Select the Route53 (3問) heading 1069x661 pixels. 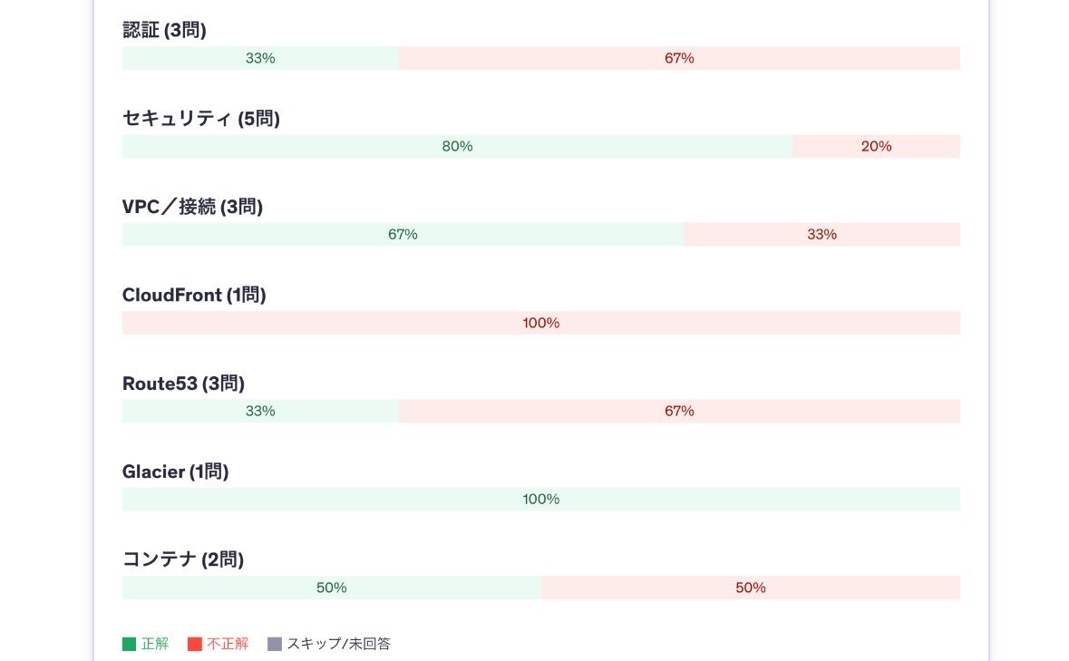point(183,384)
